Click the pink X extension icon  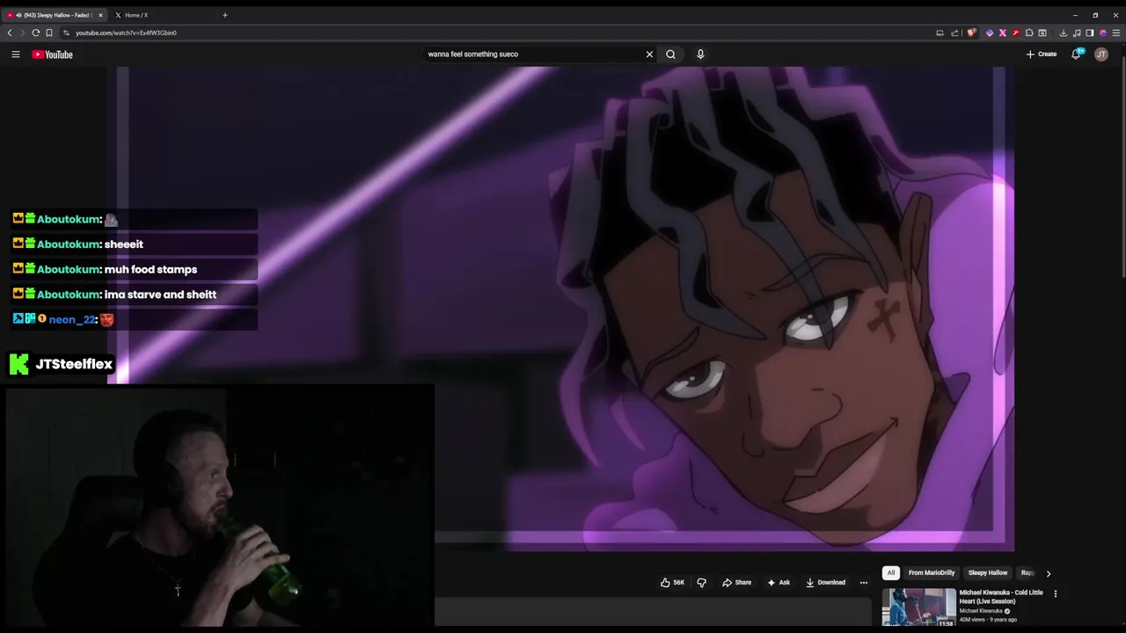tap(1003, 33)
